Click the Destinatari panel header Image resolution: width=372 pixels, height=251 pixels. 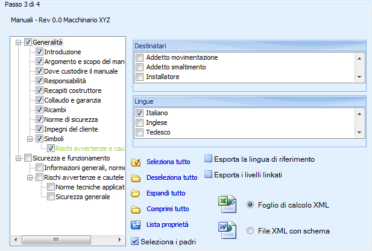250,46
